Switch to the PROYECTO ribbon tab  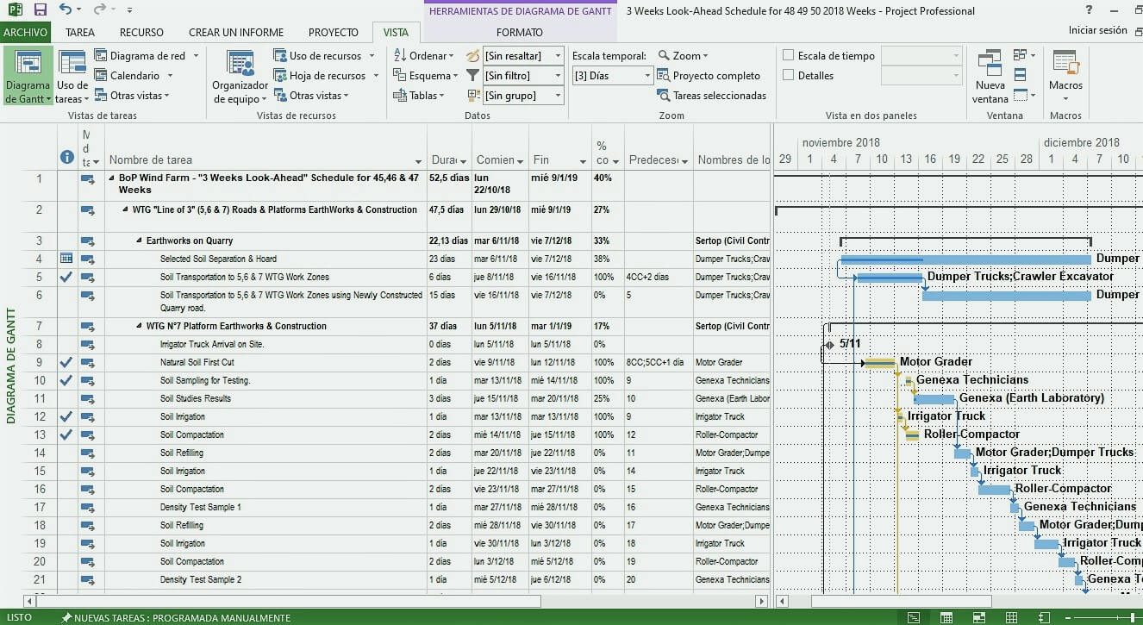click(x=333, y=33)
